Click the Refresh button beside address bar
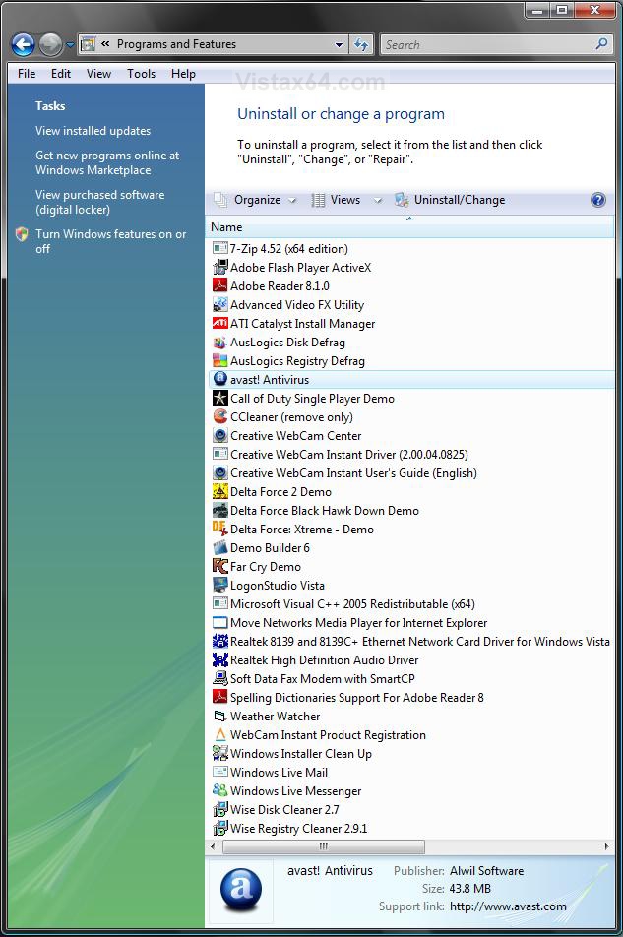Image resolution: width=623 pixels, height=937 pixels. pos(361,44)
